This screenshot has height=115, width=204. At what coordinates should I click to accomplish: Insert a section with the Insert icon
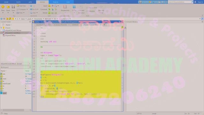pos(49,6)
